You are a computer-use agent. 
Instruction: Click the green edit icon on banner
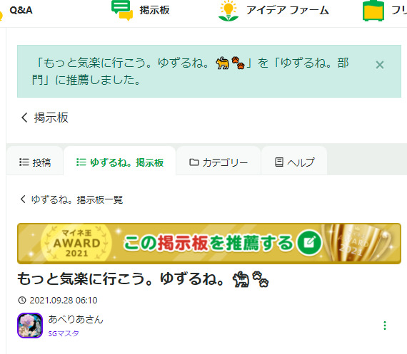[x=309, y=243]
